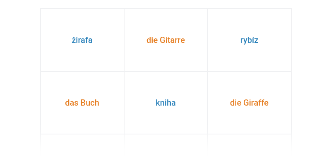Viewport: 331px width, 165px height.
Task: Click the blue Czech word žirafa
Action: pyautogui.click(x=82, y=40)
